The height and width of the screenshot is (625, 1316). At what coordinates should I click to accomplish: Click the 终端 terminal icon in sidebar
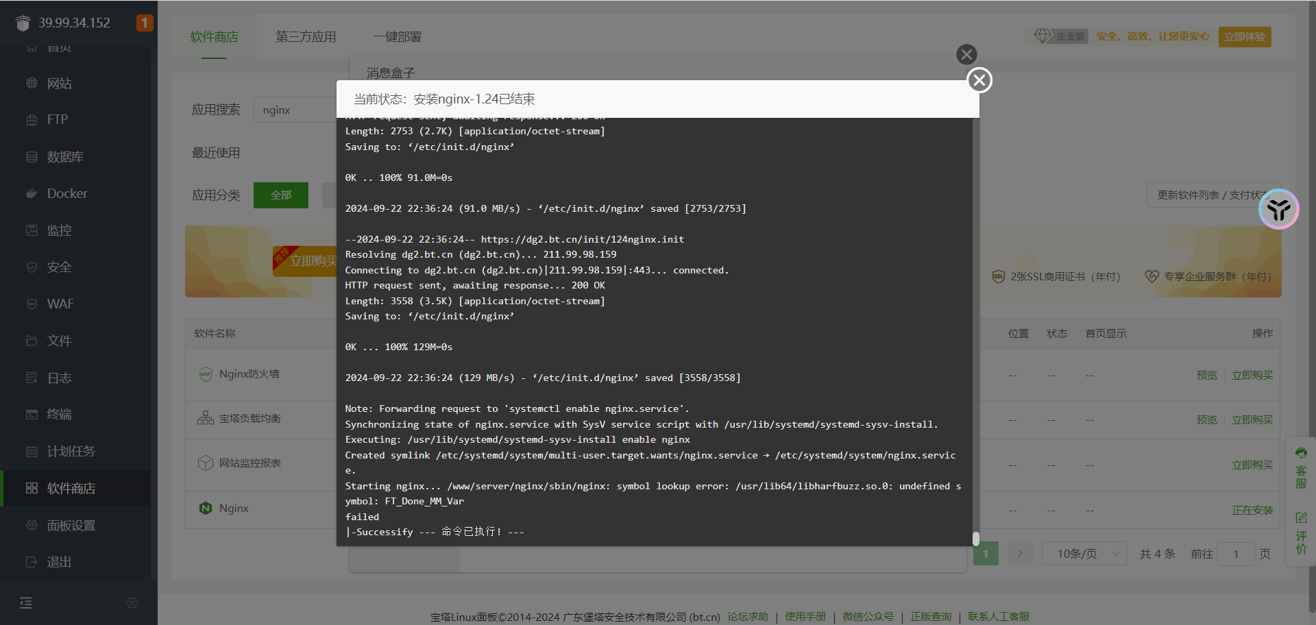[x=32, y=415]
